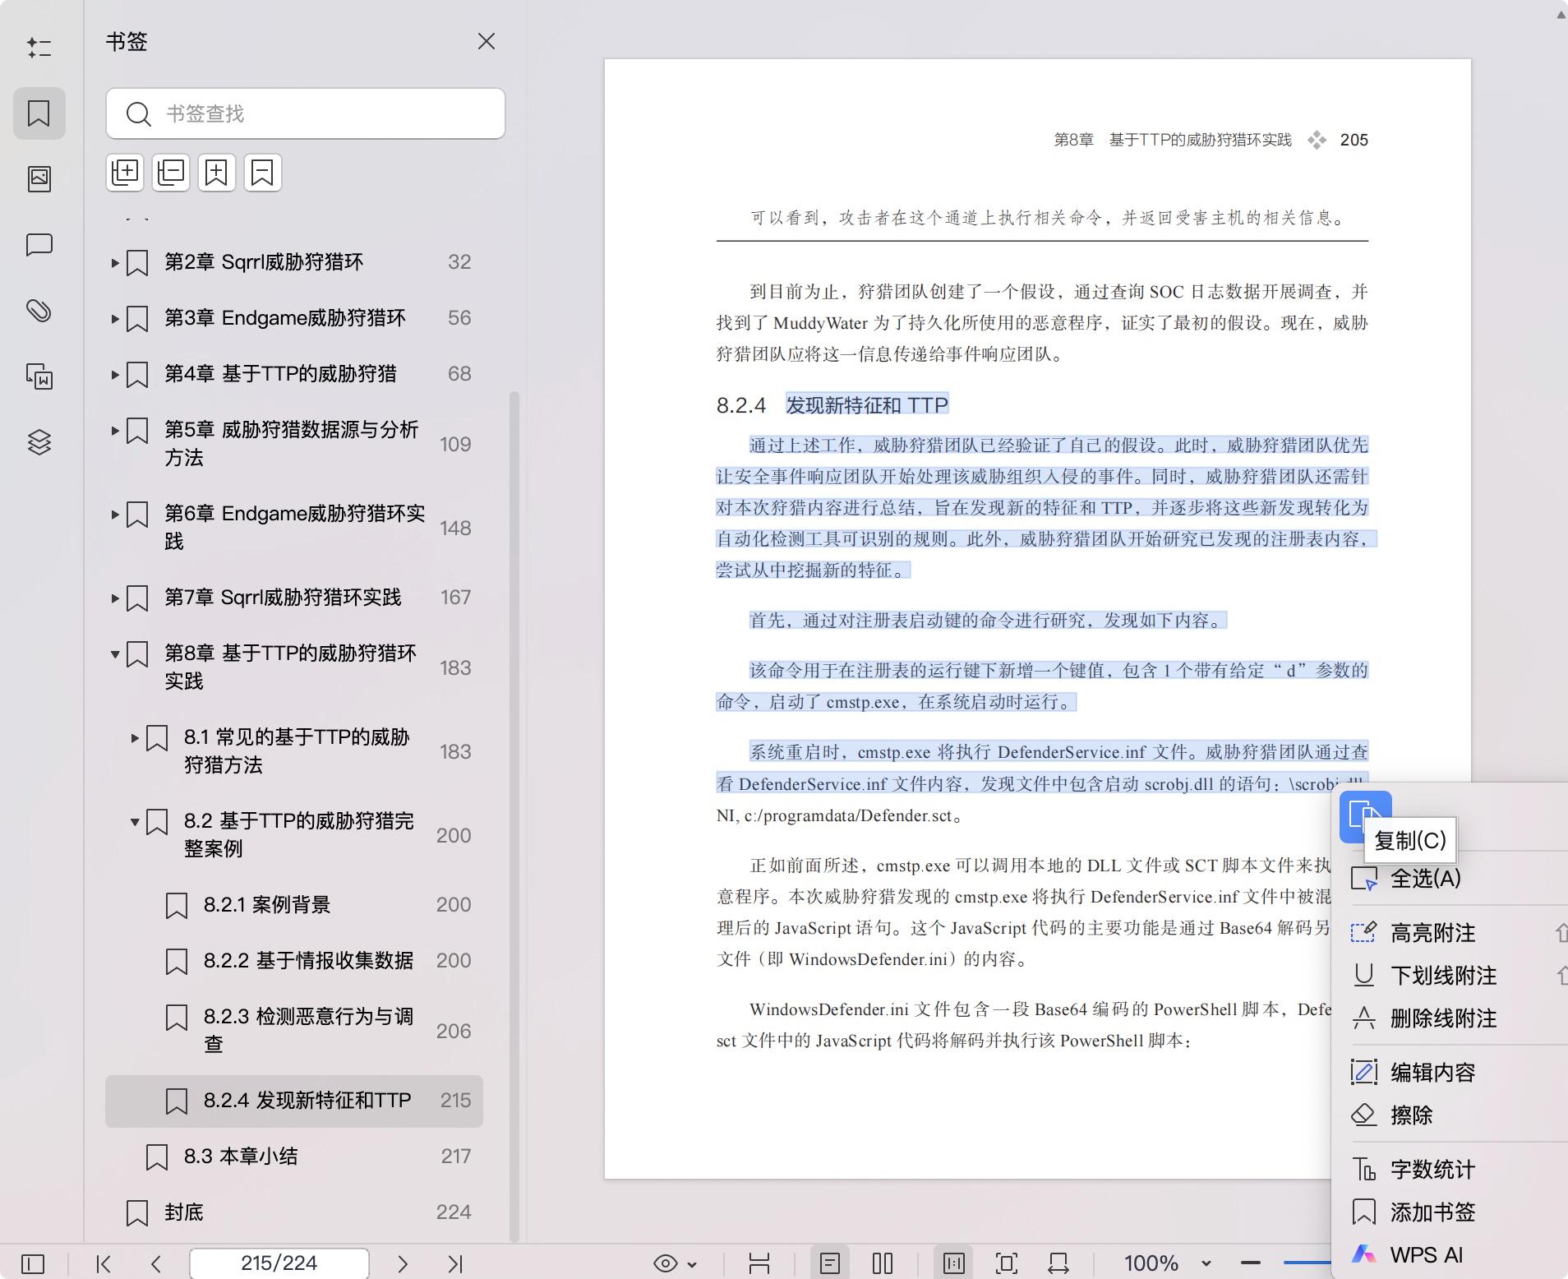The width and height of the screenshot is (1568, 1279).
Task: Expand the 第3章 Endgame威胁狩猎环 bookmark
Action: point(115,319)
